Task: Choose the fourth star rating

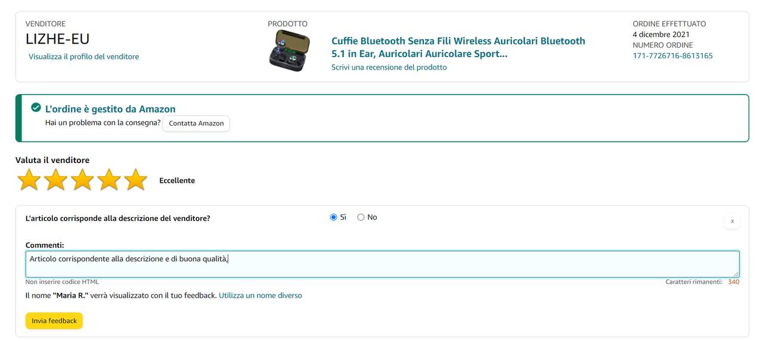Action: [109, 180]
